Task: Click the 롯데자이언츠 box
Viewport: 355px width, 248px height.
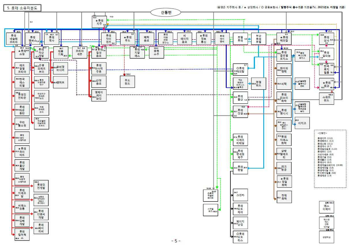Action: [108, 39]
